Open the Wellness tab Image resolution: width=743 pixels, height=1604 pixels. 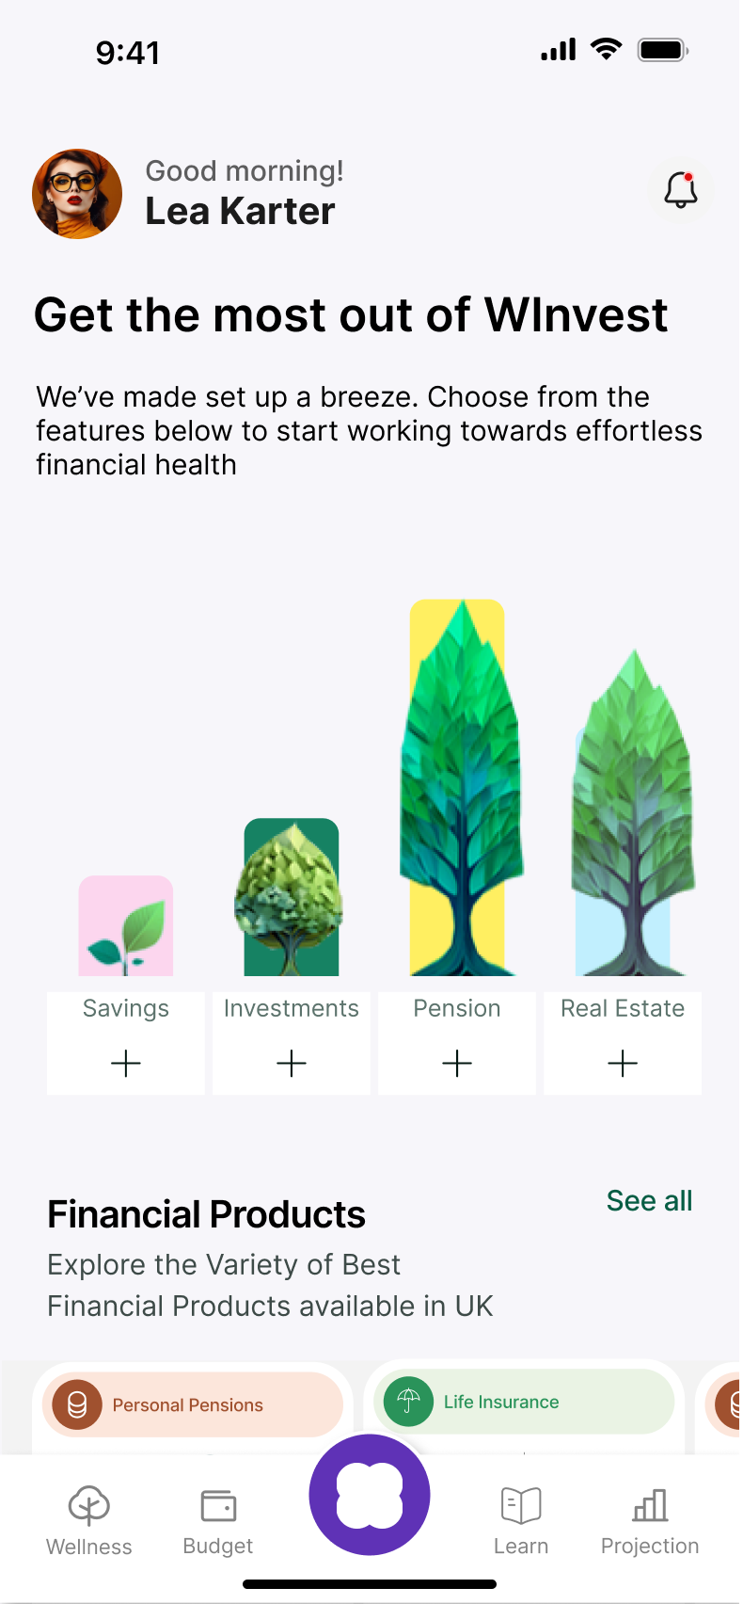point(89,1519)
